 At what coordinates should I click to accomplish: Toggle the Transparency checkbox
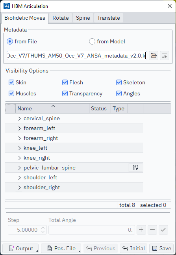click(65, 93)
